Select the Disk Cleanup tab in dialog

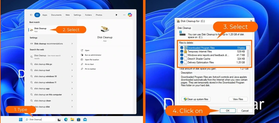(x=184, y=28)
